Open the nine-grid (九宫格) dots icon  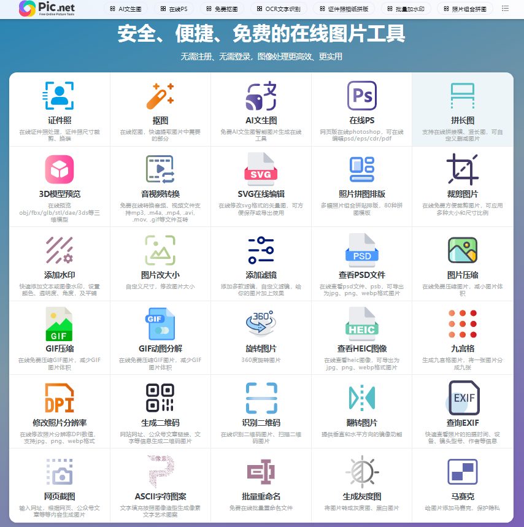462,323
